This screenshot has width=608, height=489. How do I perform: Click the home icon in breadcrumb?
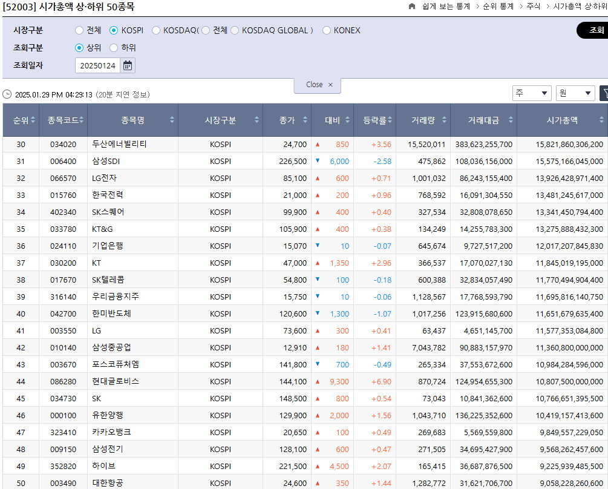[412, 6]
